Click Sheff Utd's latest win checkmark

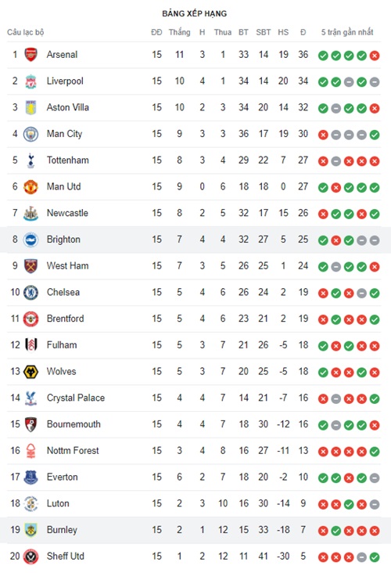coord(375,557)
